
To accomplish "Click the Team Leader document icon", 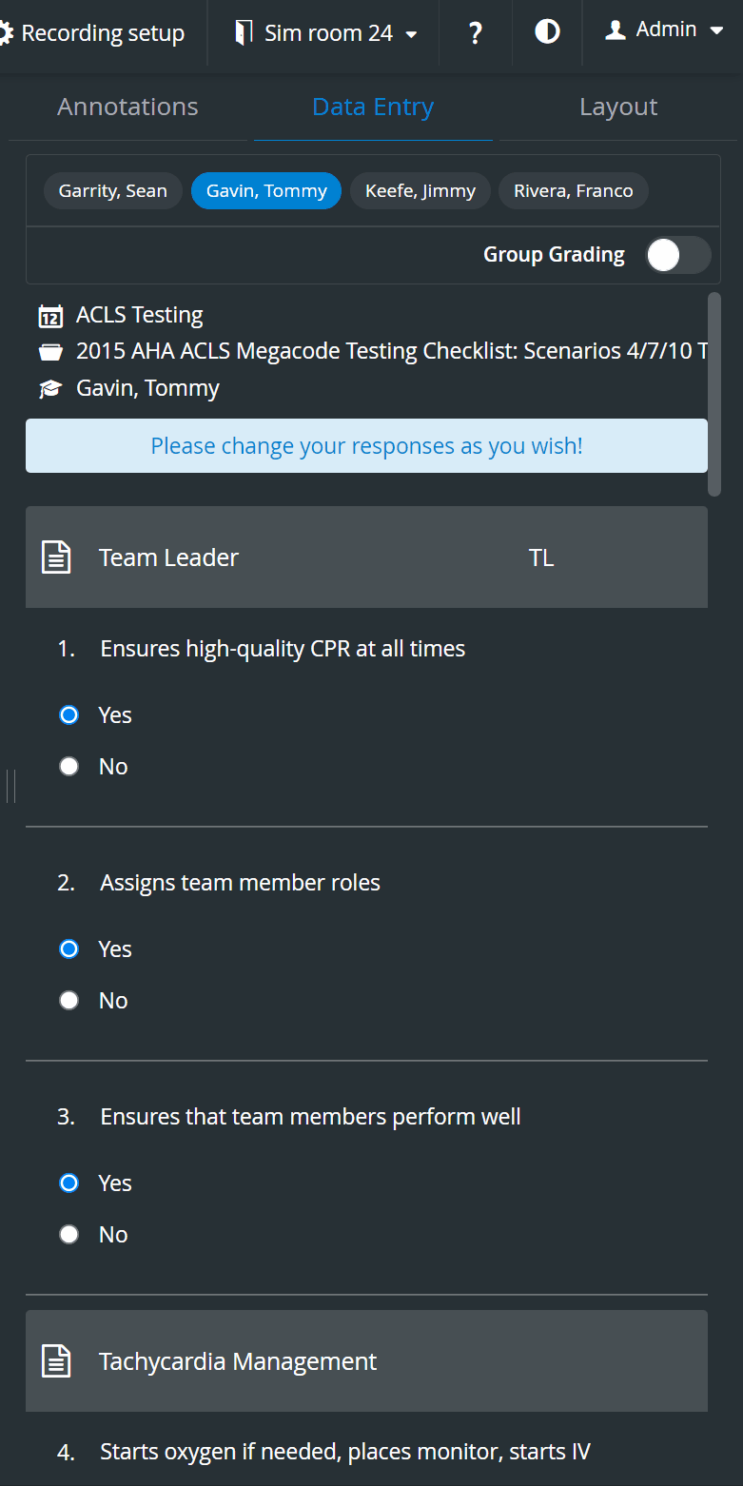I will point(56,557).
